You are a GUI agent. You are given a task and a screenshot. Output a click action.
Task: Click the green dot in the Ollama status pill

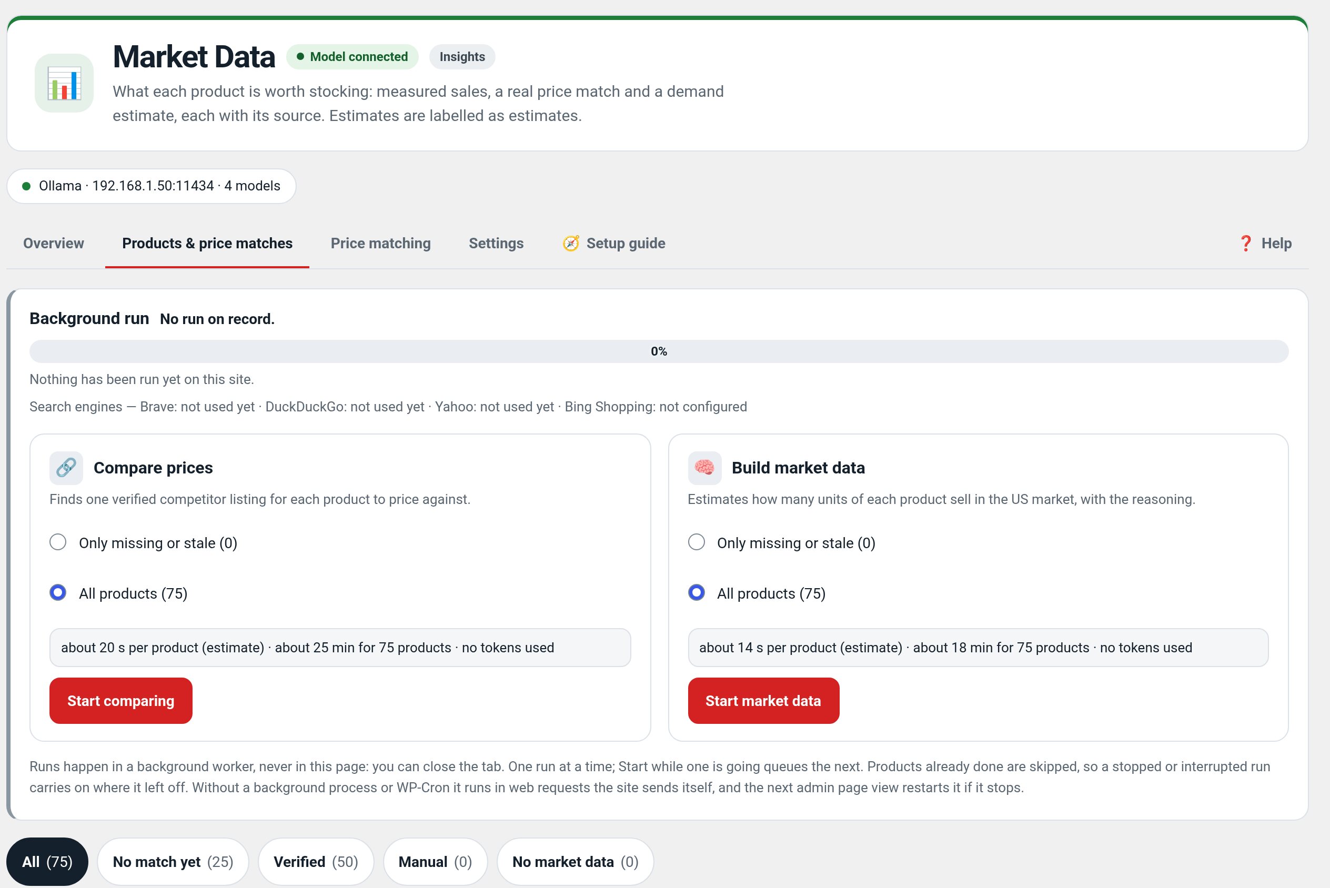coord(26,186)
